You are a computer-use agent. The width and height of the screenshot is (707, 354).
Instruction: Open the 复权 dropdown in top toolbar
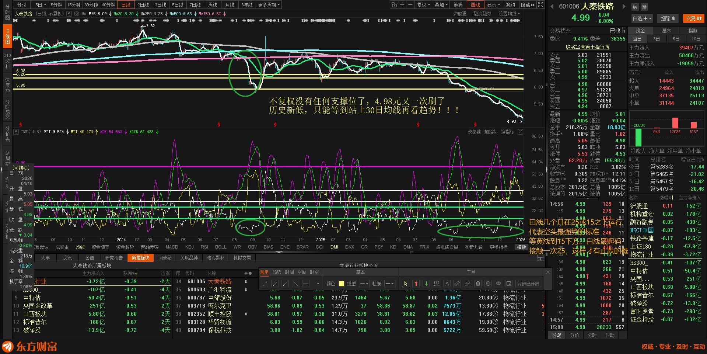[x=423, y=5]
